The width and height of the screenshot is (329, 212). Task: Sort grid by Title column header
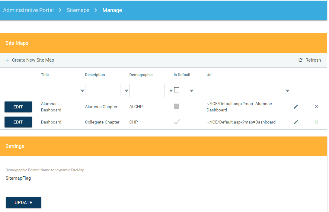(x=45, y=75)
